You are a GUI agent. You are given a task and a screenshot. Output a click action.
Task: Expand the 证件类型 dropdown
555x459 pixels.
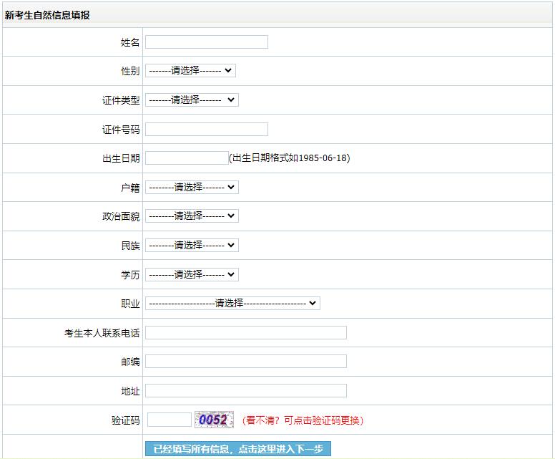point(192,100)
